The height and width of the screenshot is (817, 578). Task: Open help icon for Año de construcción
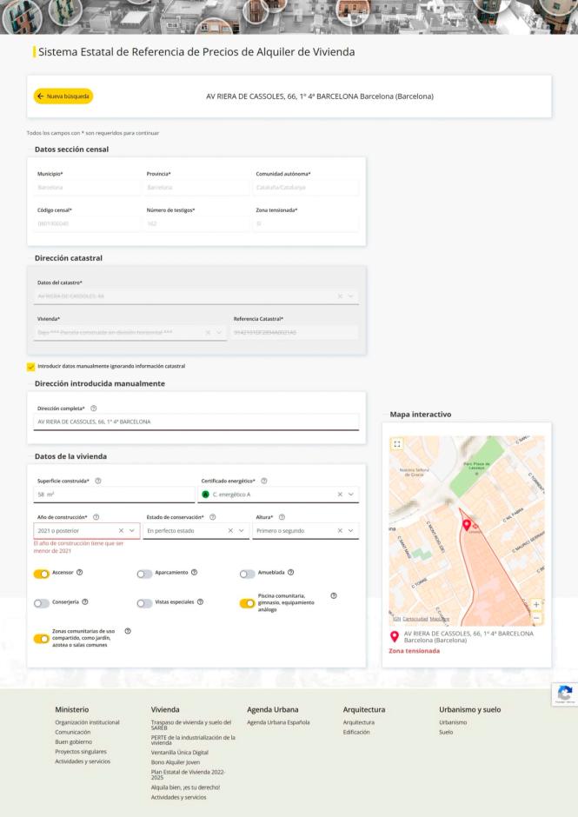pos(96,517)
